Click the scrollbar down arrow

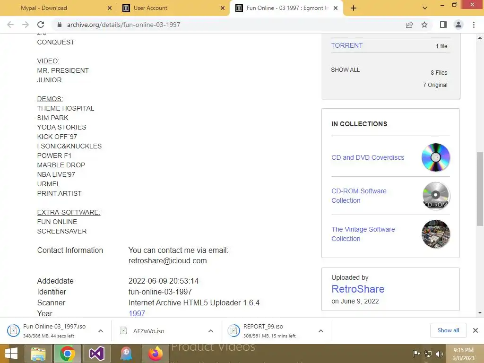coord(480,313)
